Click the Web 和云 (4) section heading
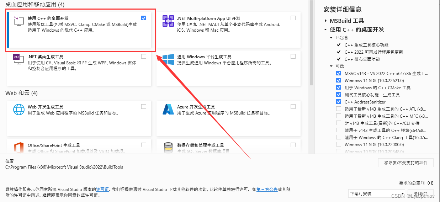The image size is (440, 202). click(x=21, y=93)
